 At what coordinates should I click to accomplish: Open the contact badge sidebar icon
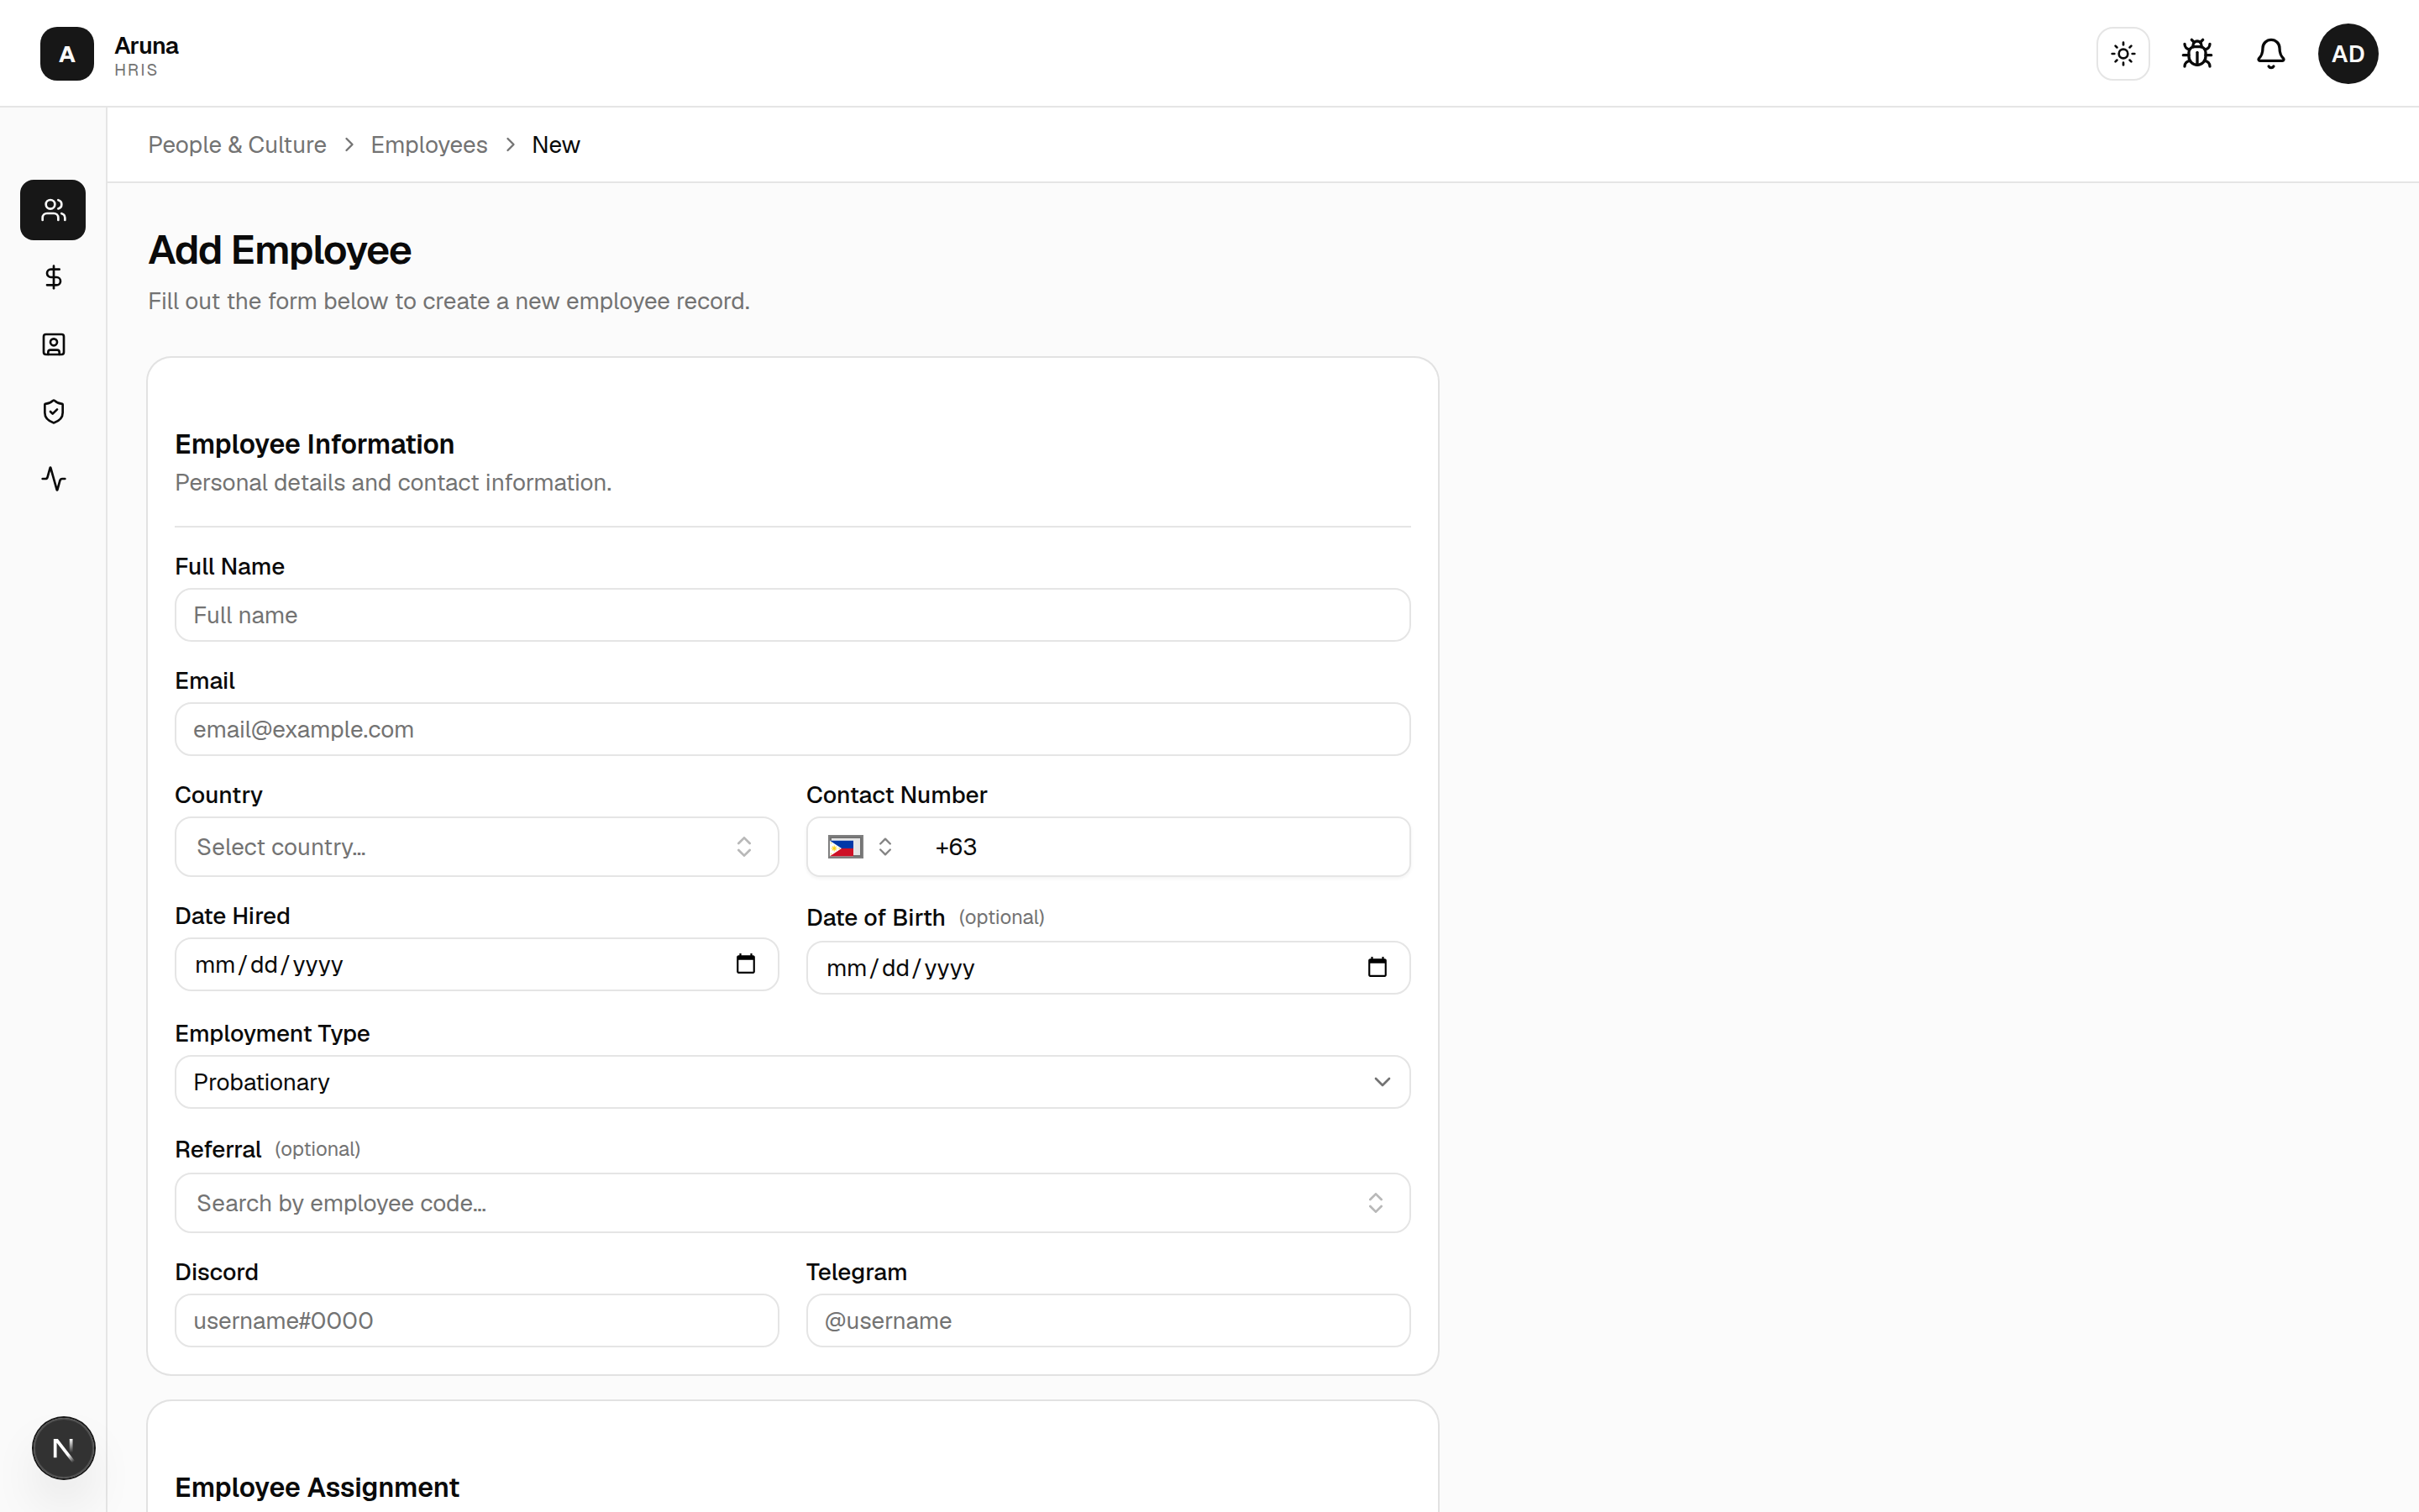tap(53, 345)
